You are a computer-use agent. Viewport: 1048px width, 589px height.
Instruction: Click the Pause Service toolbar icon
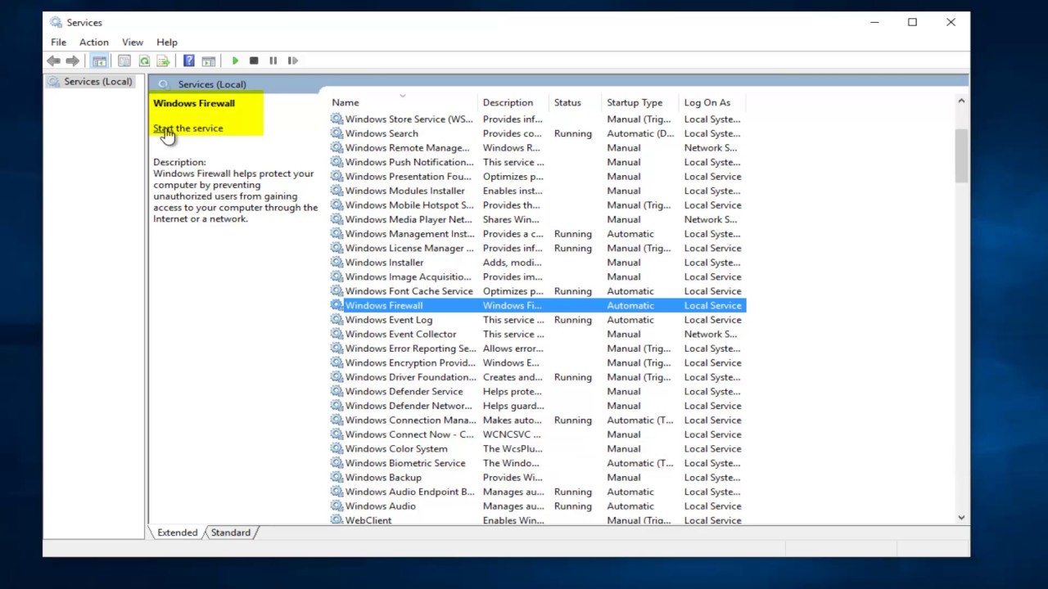click(273, 61)
